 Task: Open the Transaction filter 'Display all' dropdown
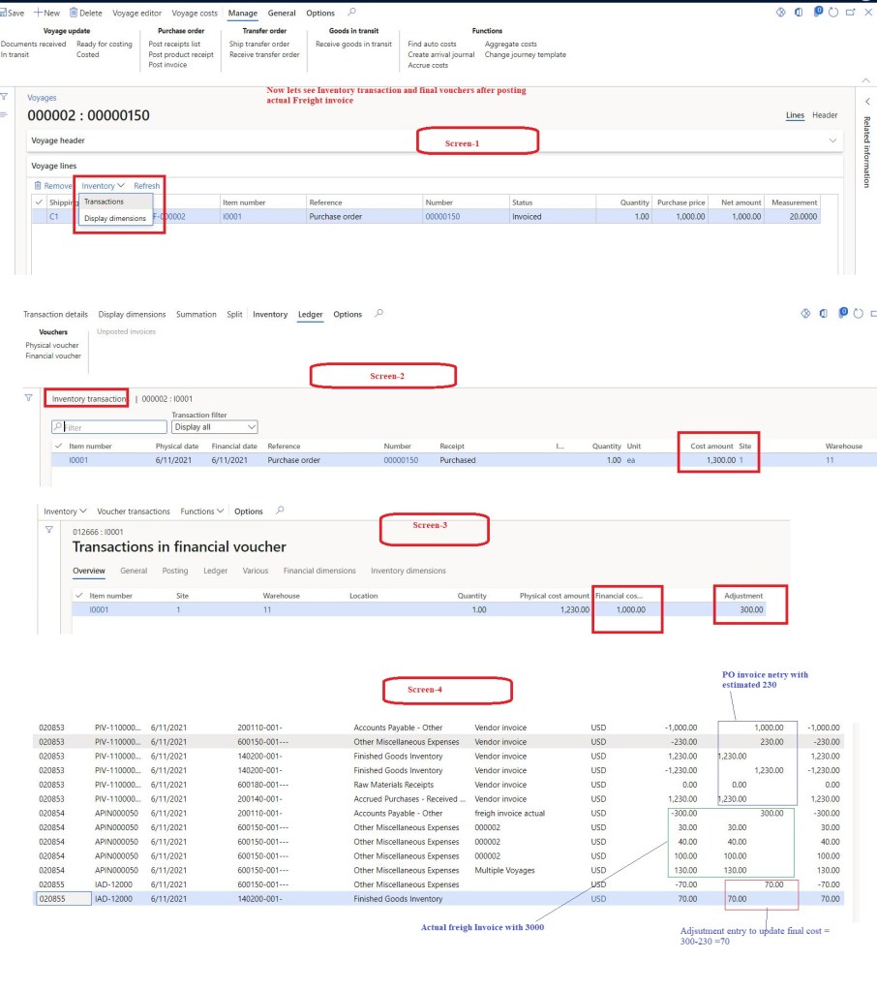pos(214,427)
